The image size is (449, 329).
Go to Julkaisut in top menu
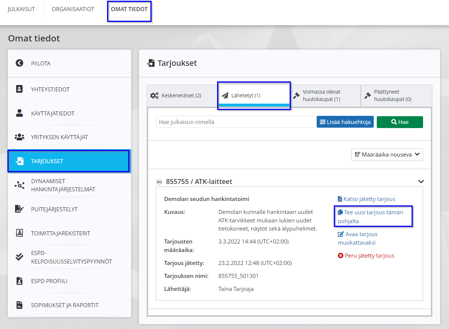click(21, 9)
